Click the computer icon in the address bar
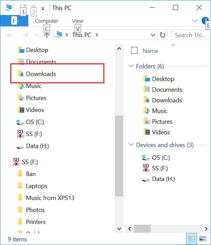This screenshot has width=211, height=245. point(58,35)
